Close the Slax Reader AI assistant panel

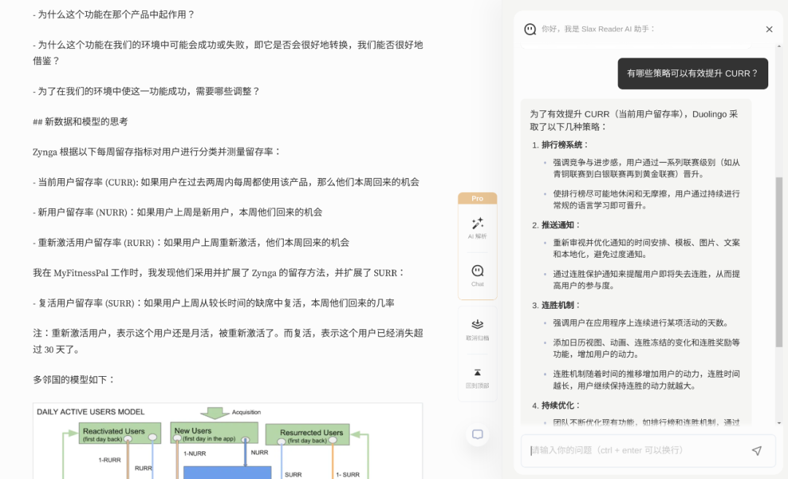(769, 29)
